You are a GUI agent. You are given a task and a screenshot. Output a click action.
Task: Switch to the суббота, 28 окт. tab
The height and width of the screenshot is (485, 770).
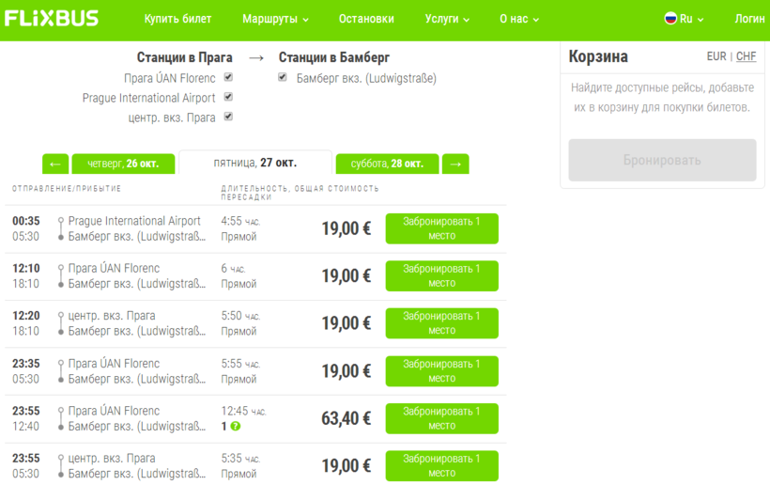[x=387, y=164]
